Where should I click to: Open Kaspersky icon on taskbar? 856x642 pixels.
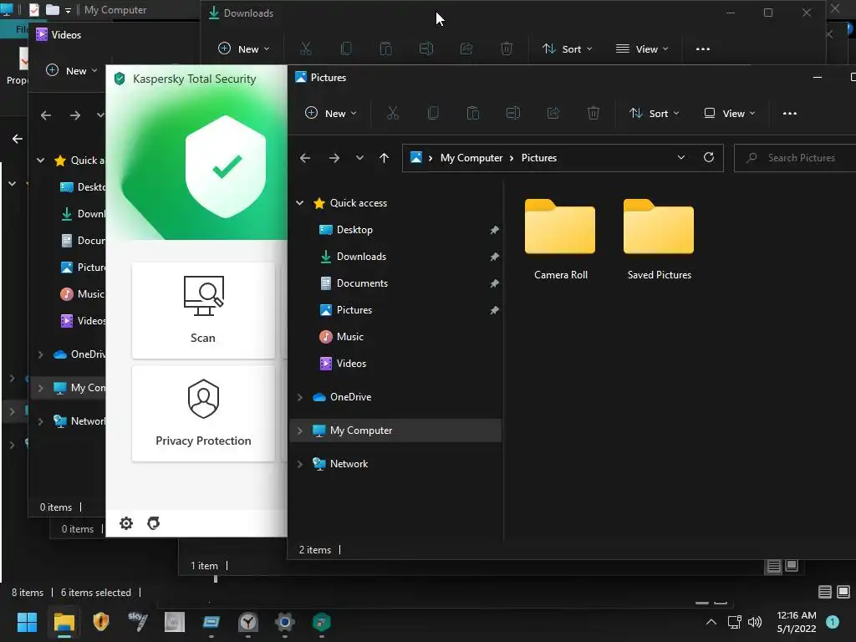tap(322, 622)
